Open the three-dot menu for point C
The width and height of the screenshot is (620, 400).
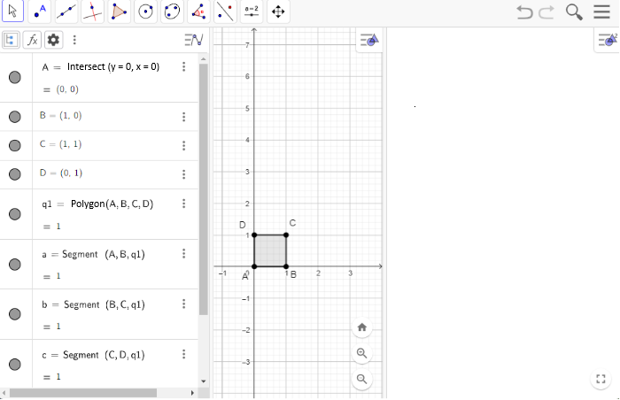pos(183,145)
